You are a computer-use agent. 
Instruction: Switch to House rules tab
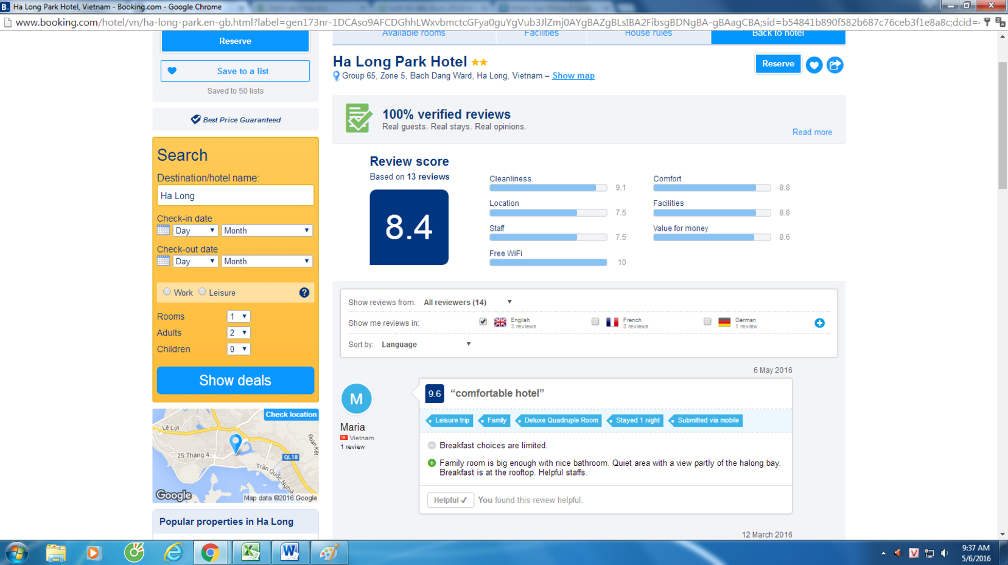point(648,35)
